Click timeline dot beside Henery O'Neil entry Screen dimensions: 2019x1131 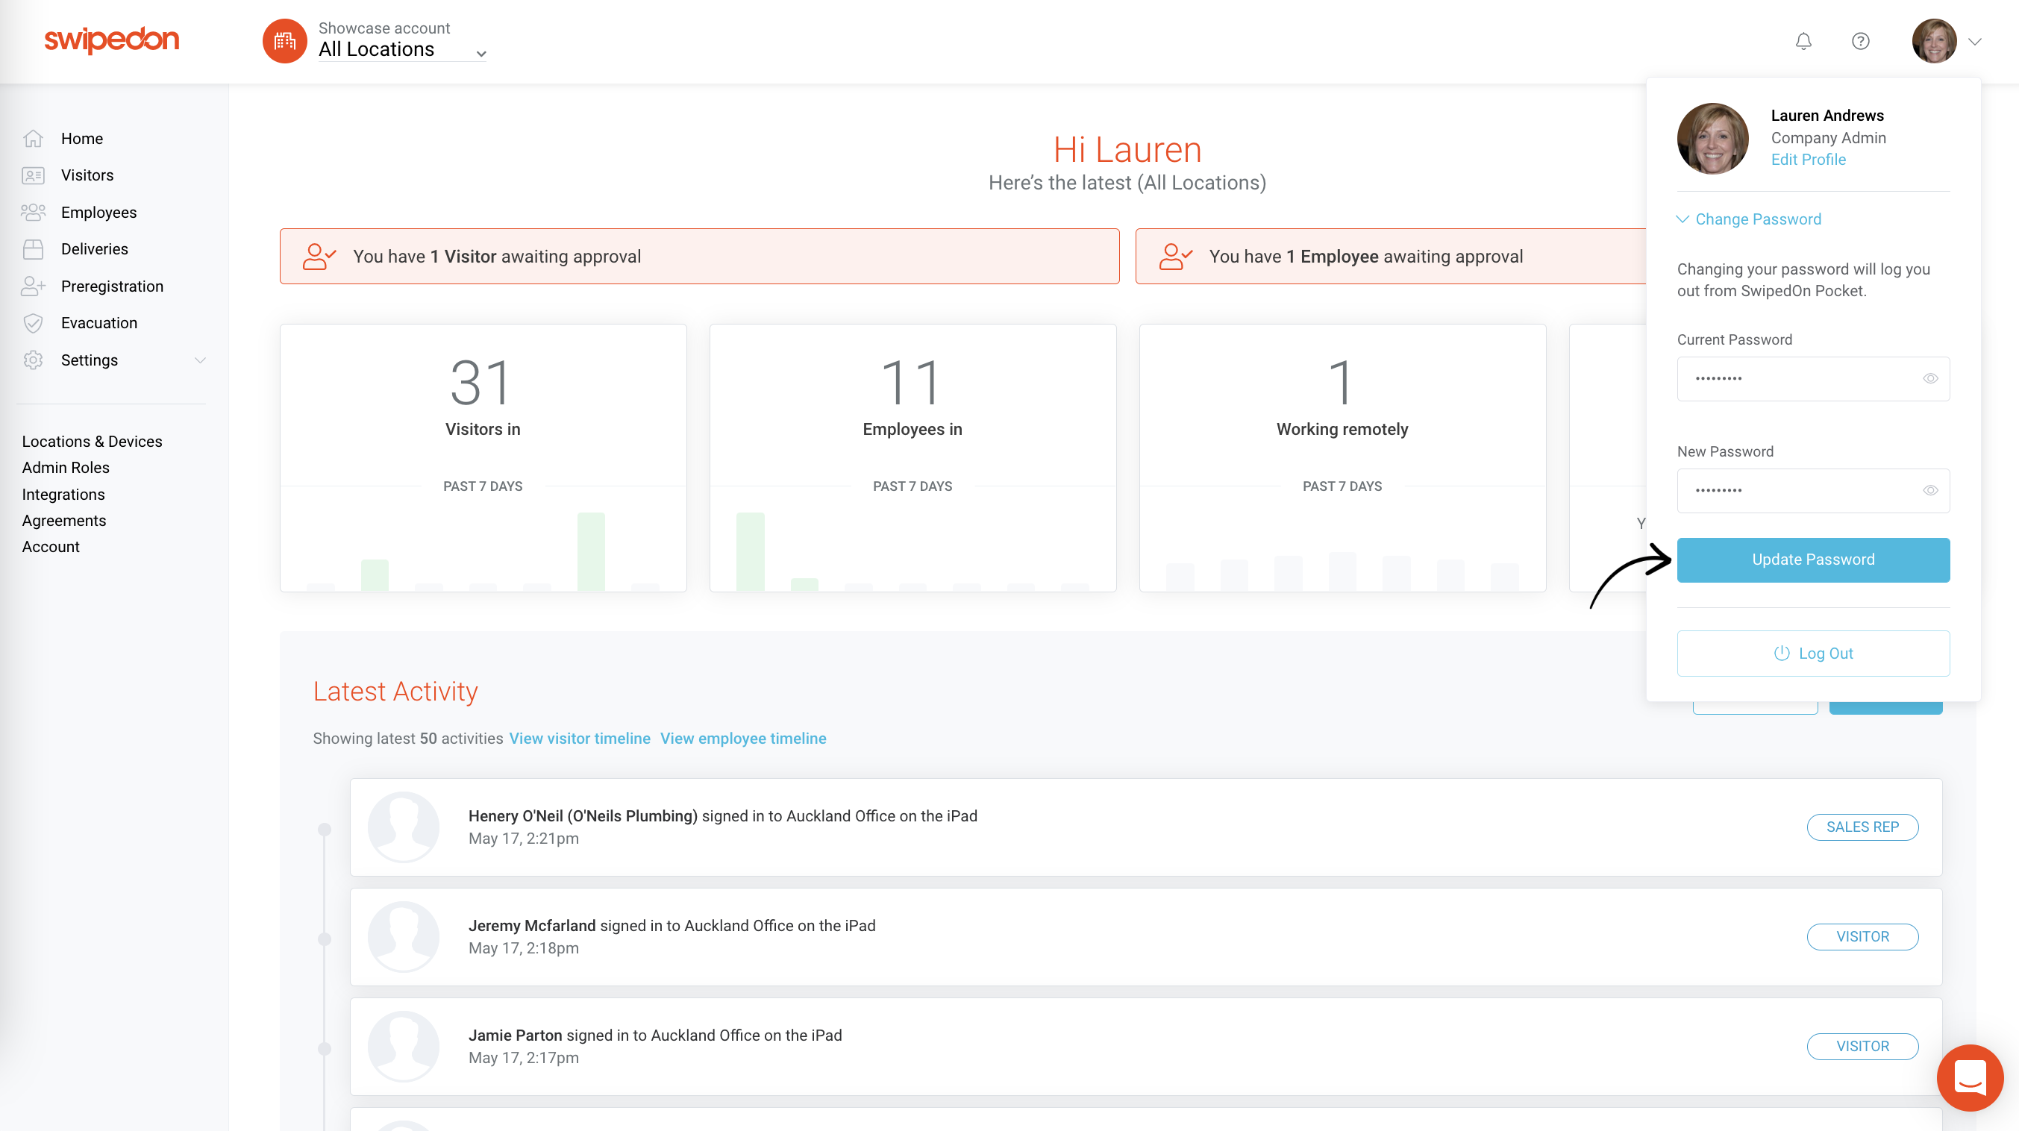coord(325,830)
